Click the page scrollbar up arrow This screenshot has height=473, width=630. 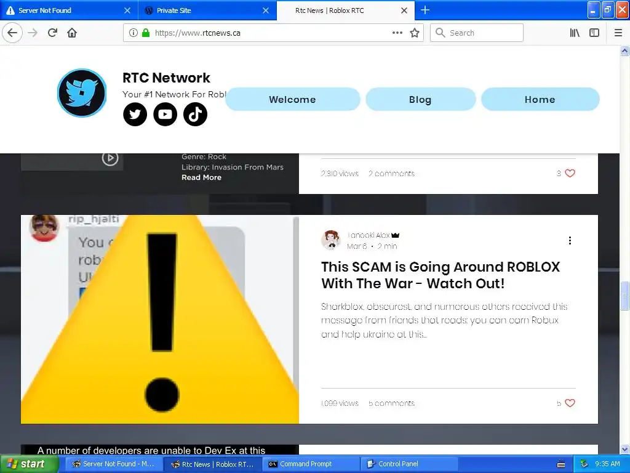625,51
